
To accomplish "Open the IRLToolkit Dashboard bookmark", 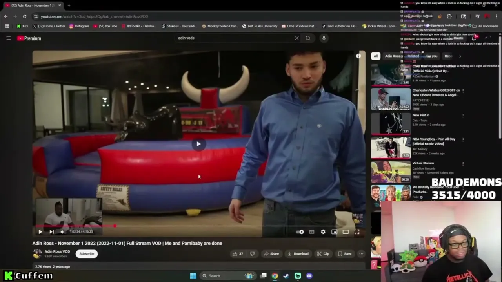I will [139, 26].
